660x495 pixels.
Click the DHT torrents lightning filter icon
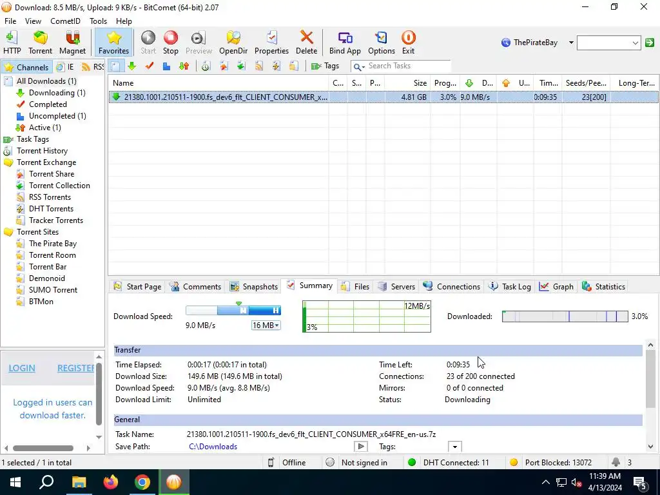click(x=276, y=66)
